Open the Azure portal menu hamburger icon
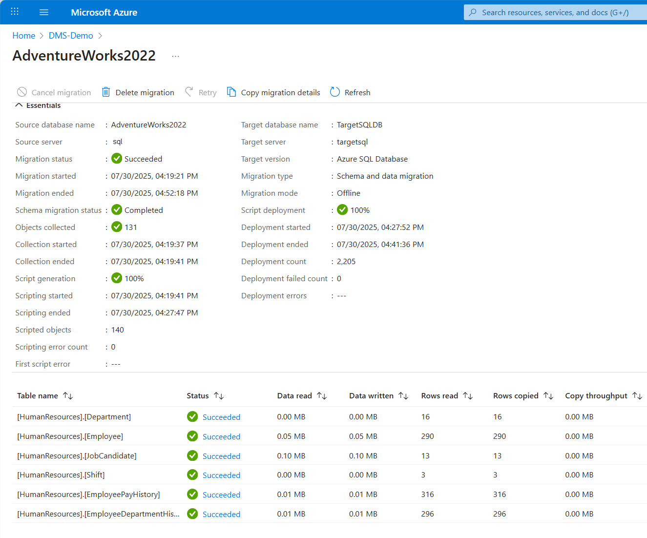The height and width of the screenshot is (538, 647). (x=44, y=12)
